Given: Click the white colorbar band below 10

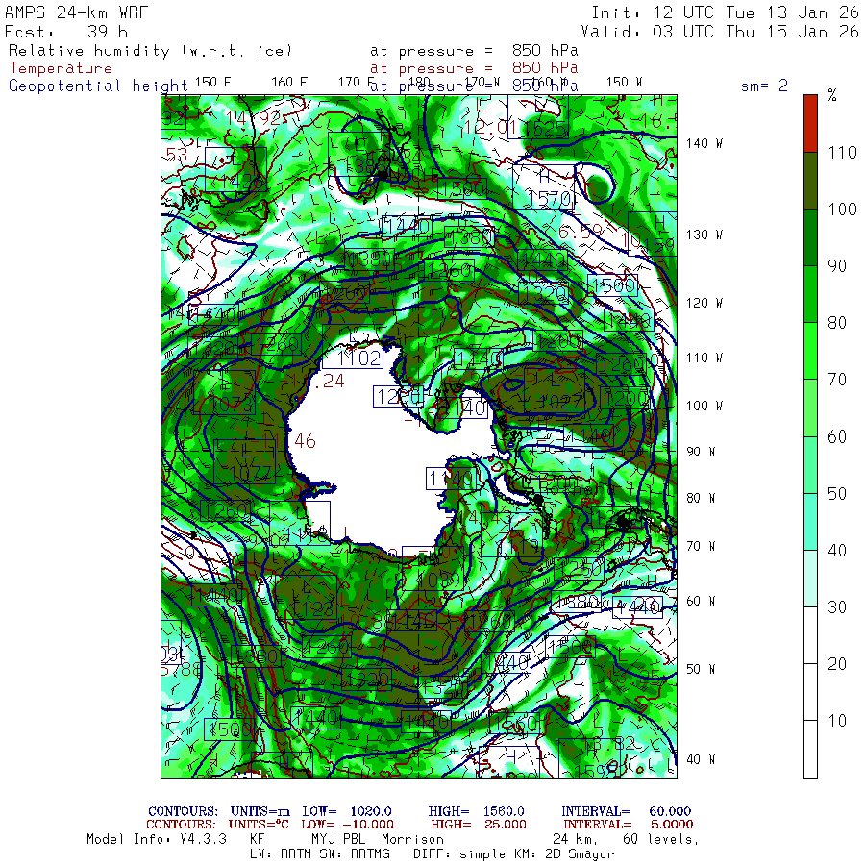Looking at the screenshot, I should (x=810, y=748).
